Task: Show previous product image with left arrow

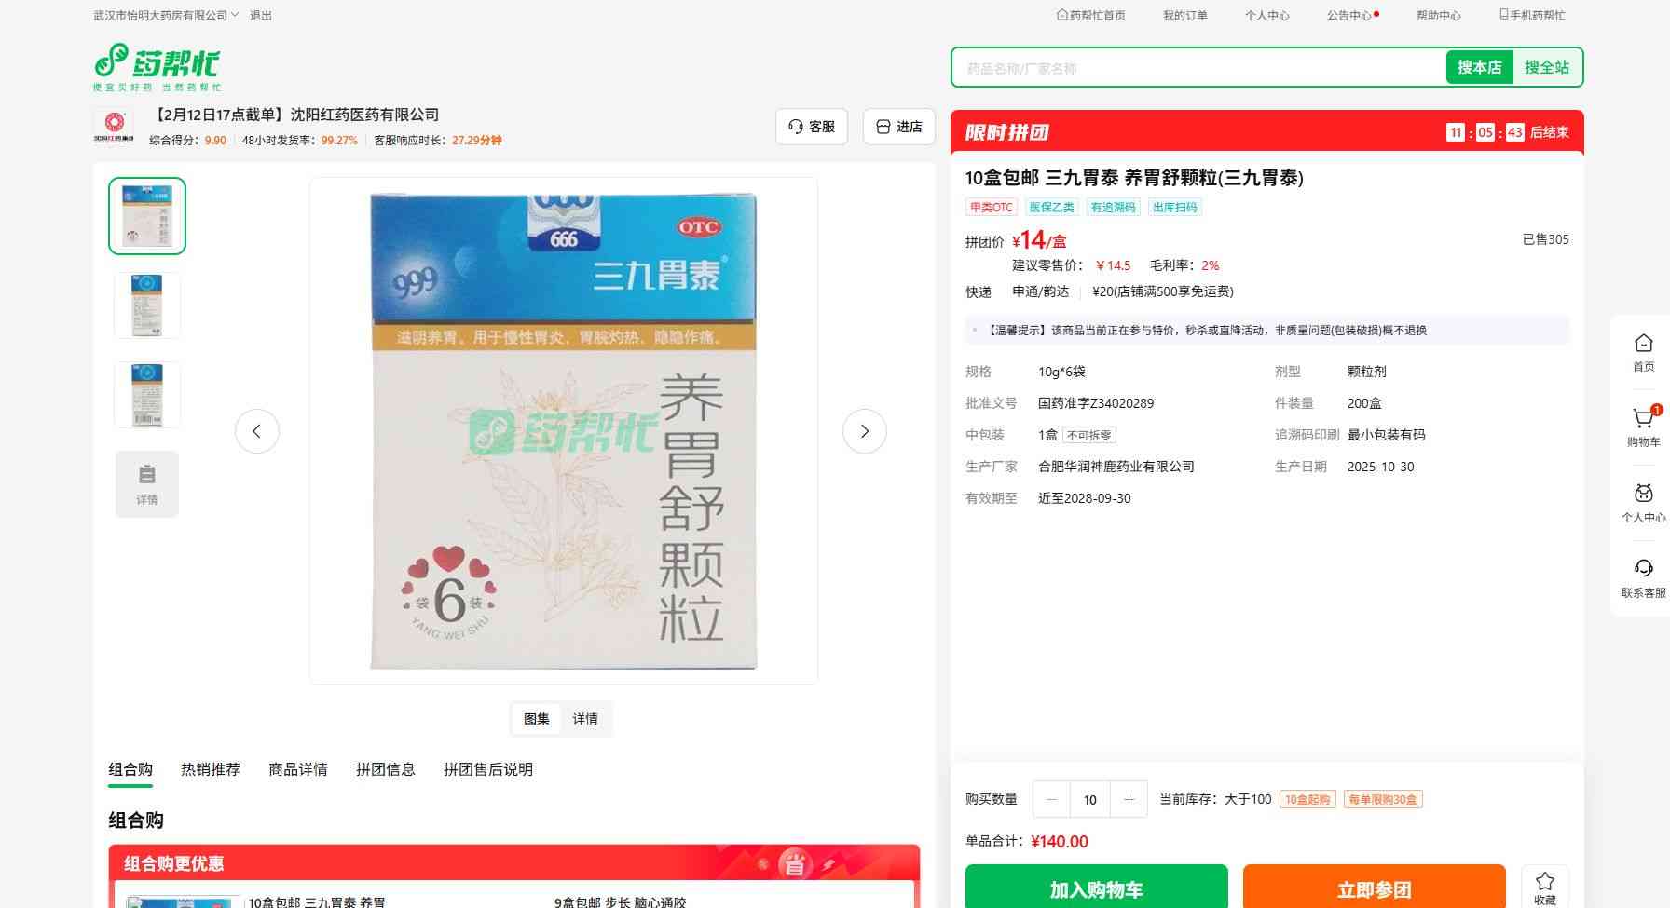Action: point(257,431)
